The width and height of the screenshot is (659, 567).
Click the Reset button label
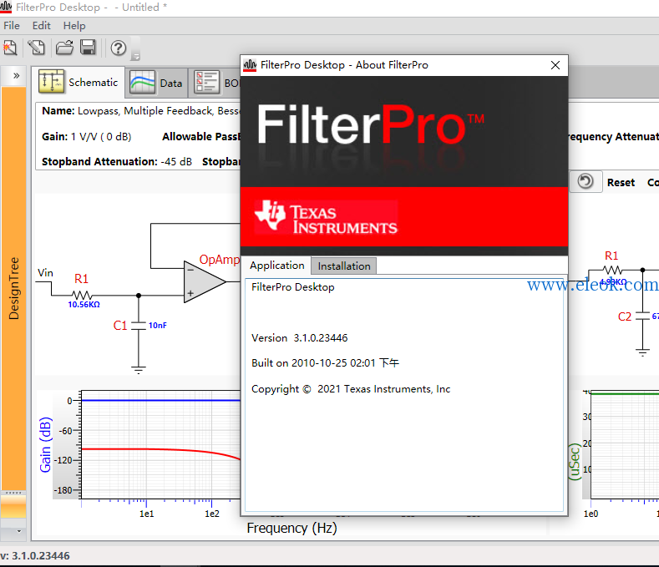pos(621,182)
